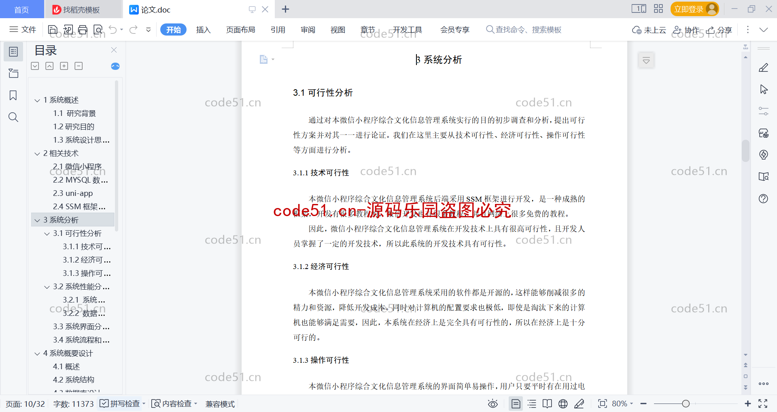Viewport: 777px width, 412px height.
Task: Collapse the 3.2 系统性能分 tree node
Action: 47,287
